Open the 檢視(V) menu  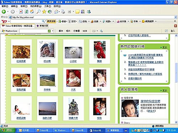[24, 6]
